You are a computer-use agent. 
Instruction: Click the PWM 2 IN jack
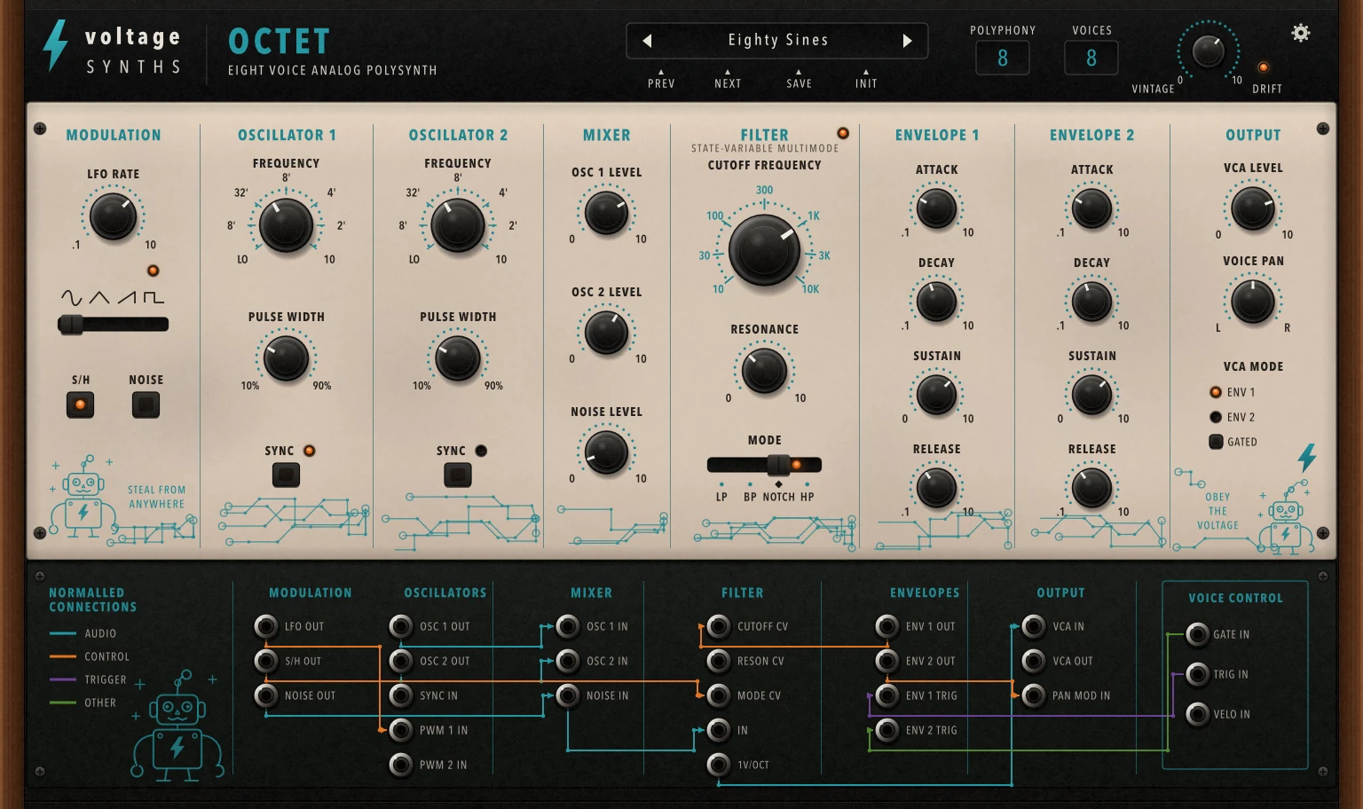click(401, 765)
